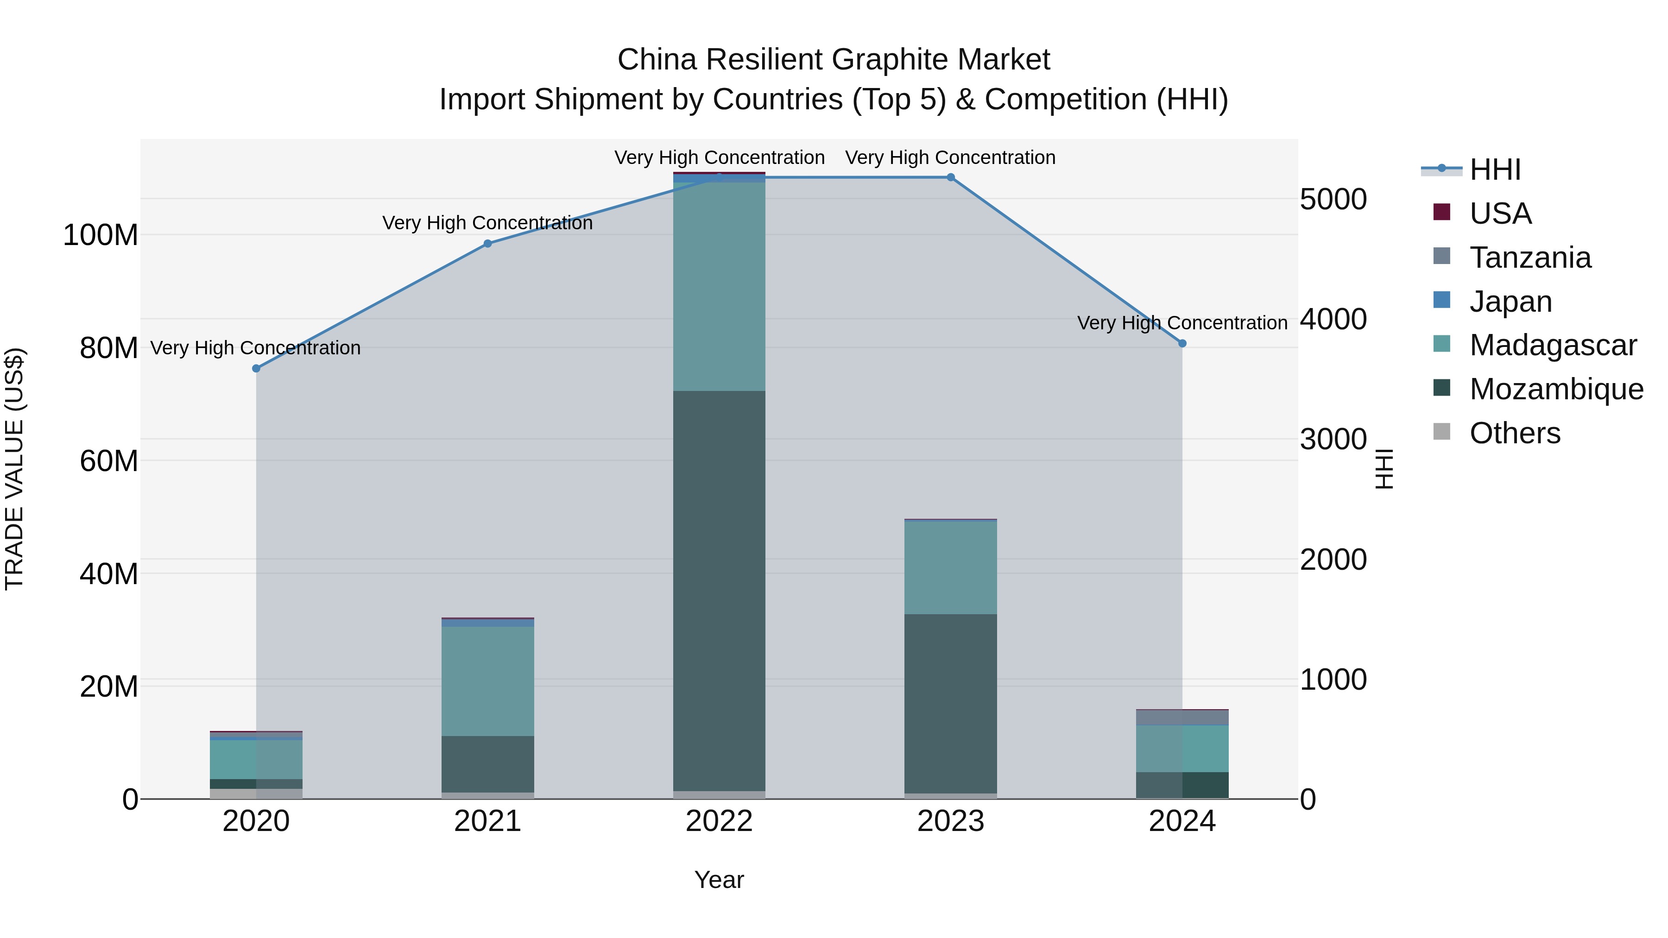This screenshot has width=1668, height=938.
Task: Click the HHI line marker for 2024
Action: tap(1182, 344)
